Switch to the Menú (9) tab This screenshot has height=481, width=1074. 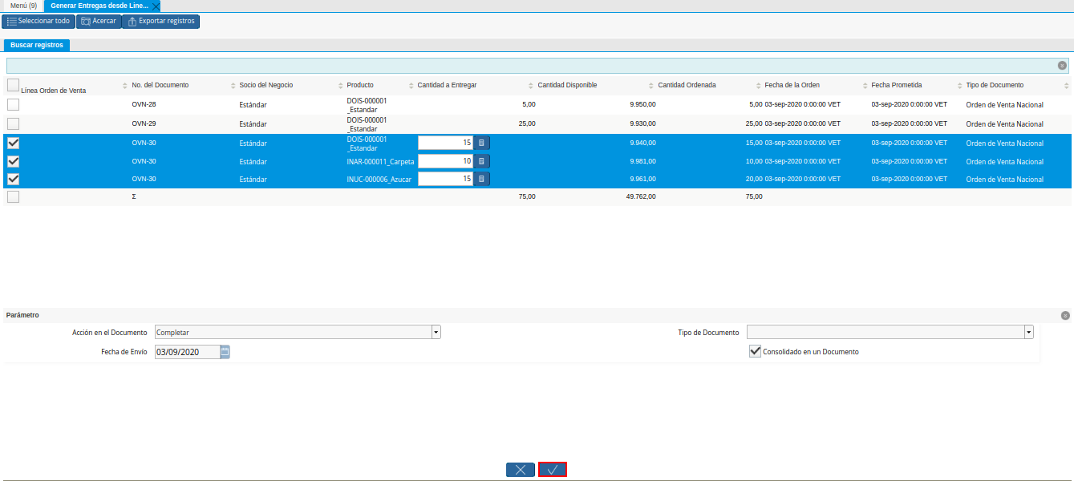[22, 6]
